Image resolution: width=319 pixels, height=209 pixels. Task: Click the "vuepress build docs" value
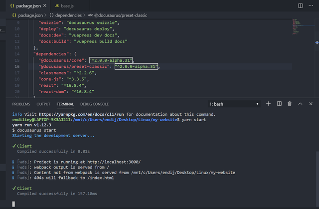[101, 41]
